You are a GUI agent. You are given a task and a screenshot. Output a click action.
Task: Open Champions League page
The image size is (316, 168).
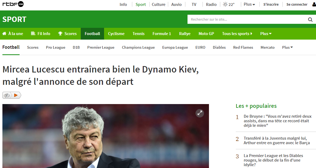138,47
